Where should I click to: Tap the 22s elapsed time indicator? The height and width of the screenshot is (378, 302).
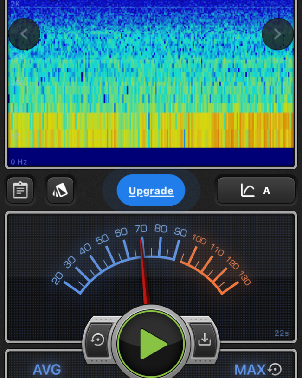(x=281, y=333)
